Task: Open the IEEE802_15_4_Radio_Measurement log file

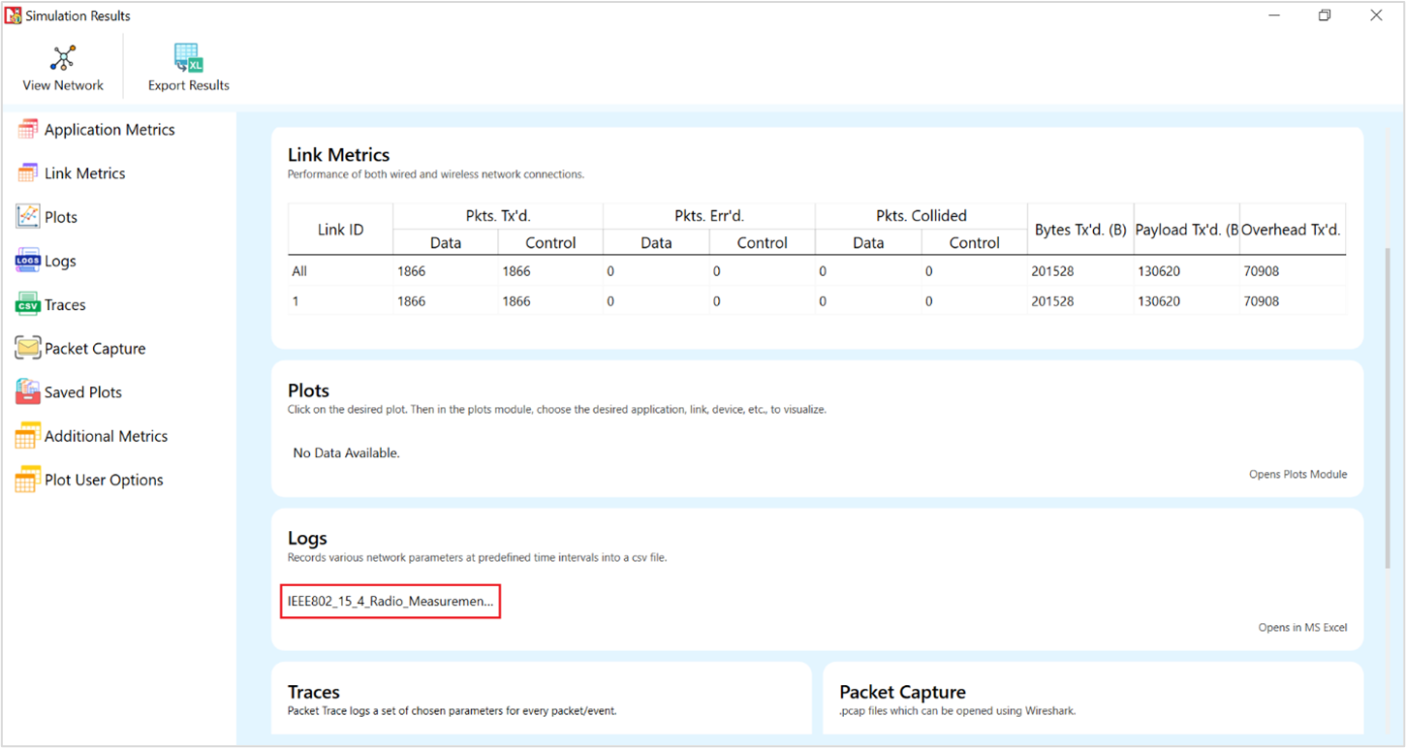Action: (391, 602)
